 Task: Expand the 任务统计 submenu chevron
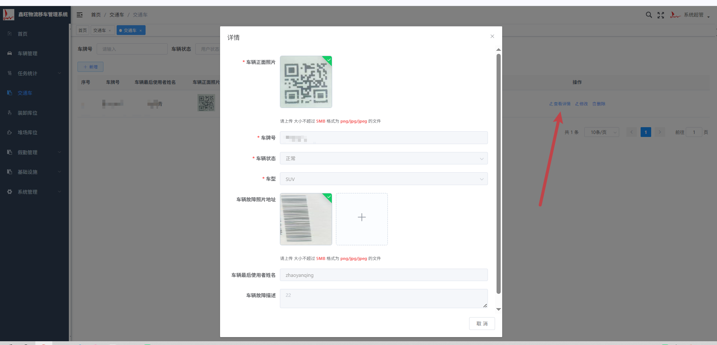[59, 73]
